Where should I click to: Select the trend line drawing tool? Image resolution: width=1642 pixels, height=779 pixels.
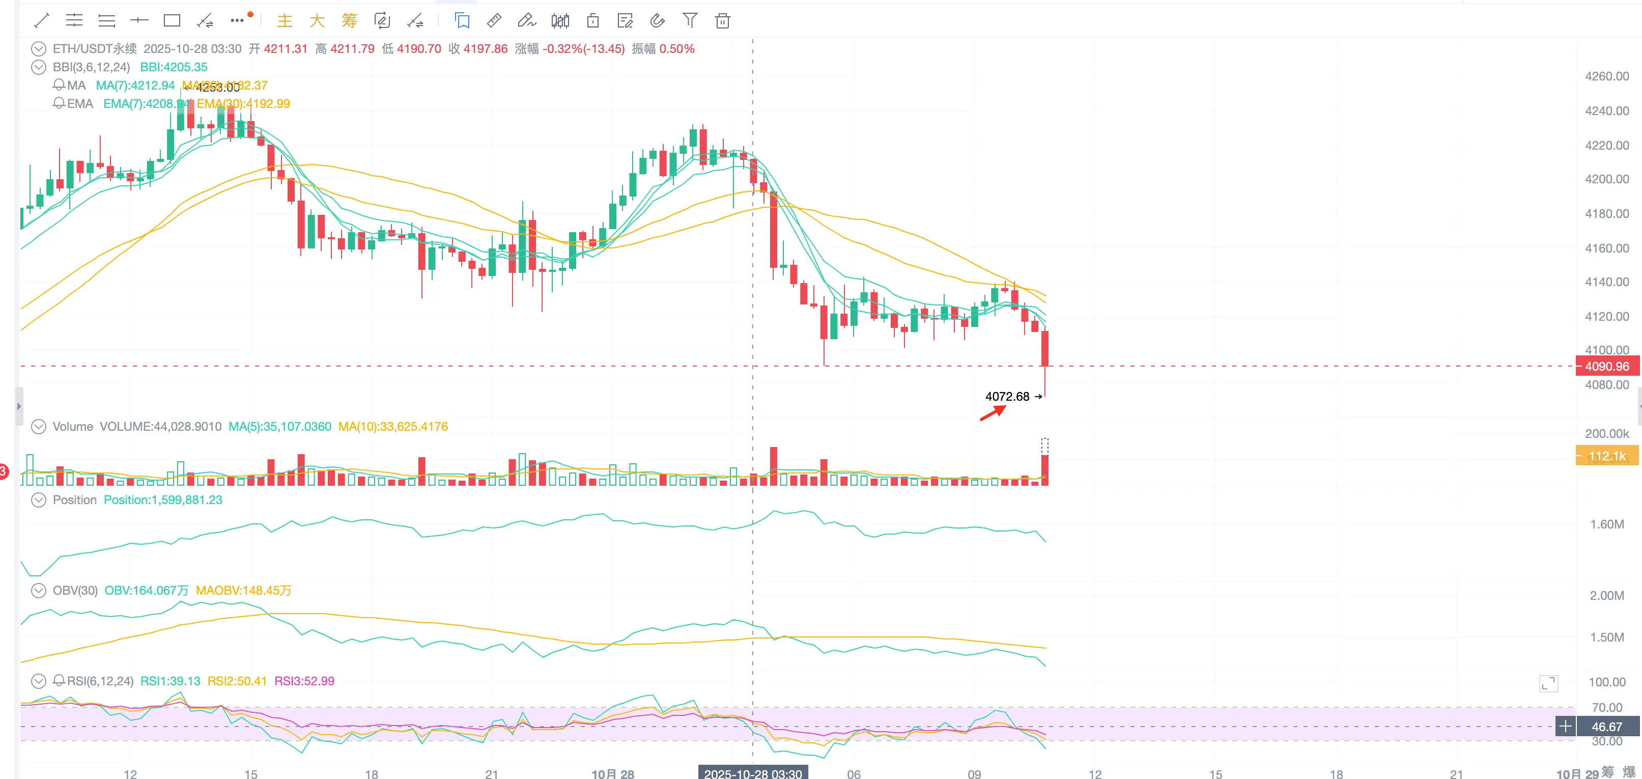[41, 21]
